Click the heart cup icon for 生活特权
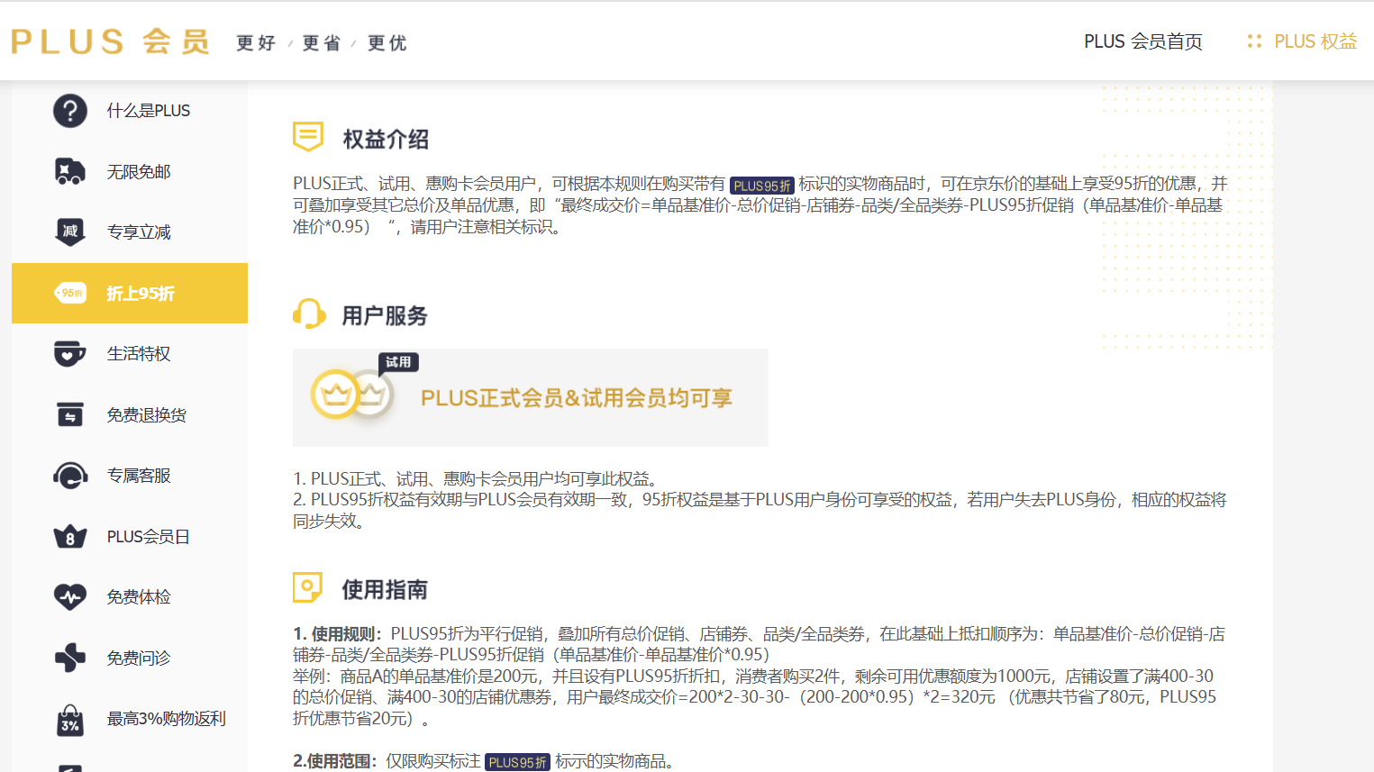Screen dimensions: 1374x772 coord(70,354)
